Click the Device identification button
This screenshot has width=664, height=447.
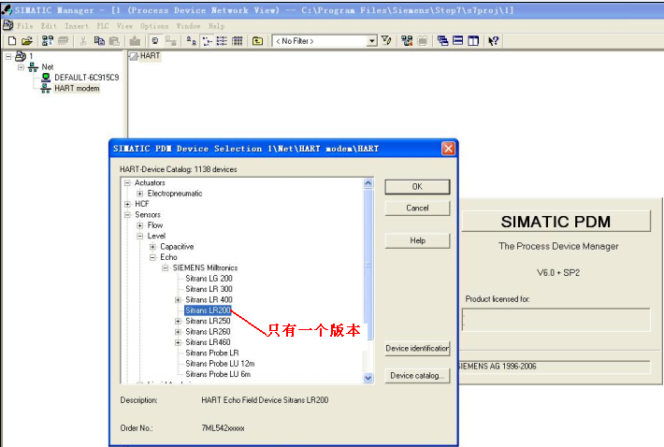(417, 349)
